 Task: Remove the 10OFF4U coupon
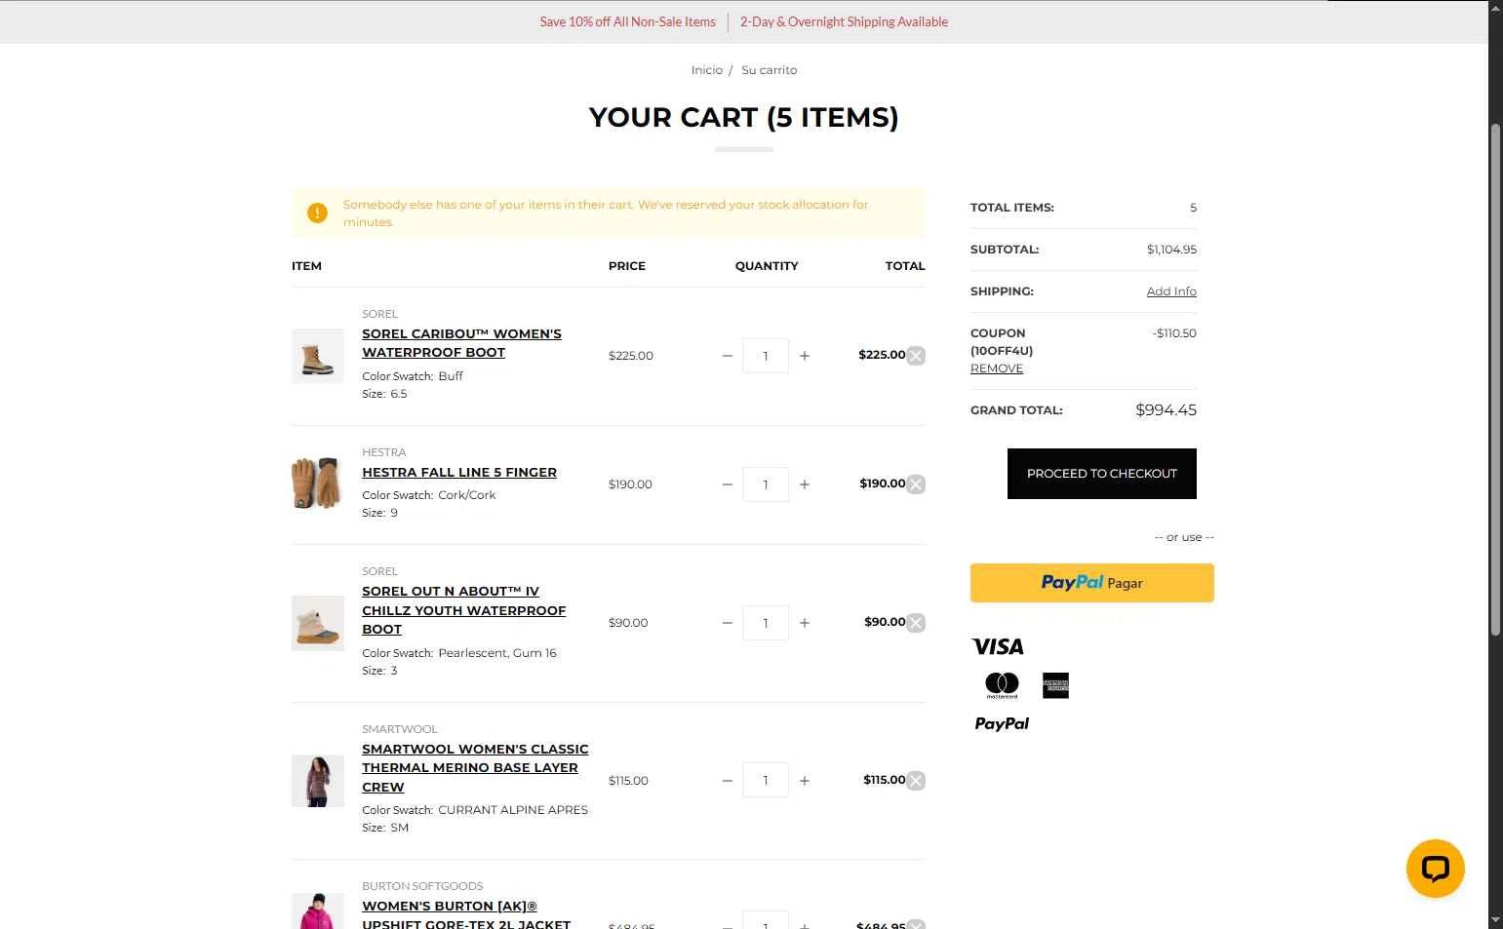(x=997, y=368)
